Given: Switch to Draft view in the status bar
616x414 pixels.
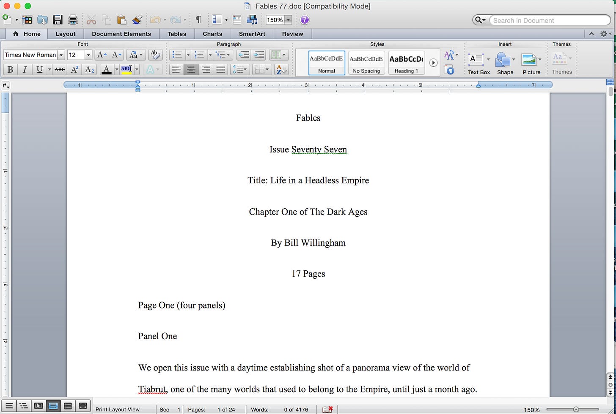Looking at the screenshot, I should tap(9, 406).
